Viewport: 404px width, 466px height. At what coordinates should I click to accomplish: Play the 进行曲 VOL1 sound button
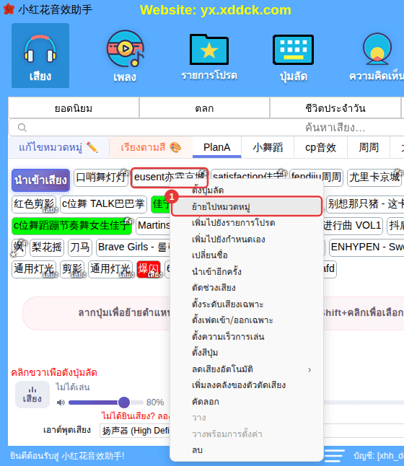[x=353, y=226]
